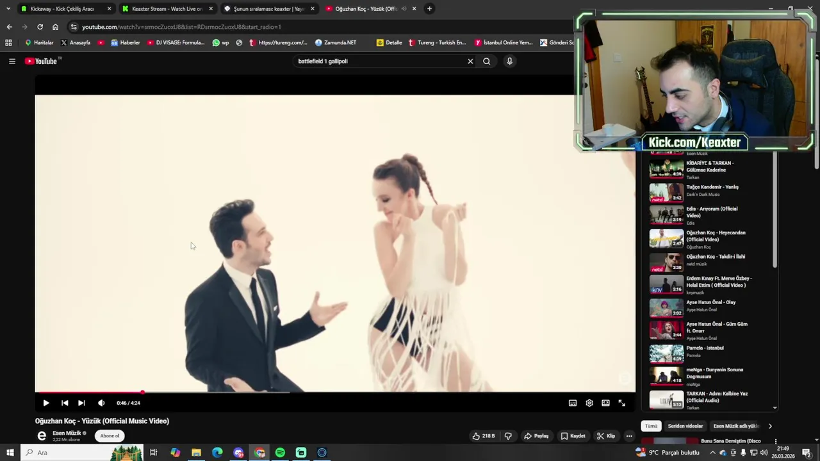Screen dimensions: 820x461
Task: Seek using the red video progress bar
Action: (x=335, y=392)
